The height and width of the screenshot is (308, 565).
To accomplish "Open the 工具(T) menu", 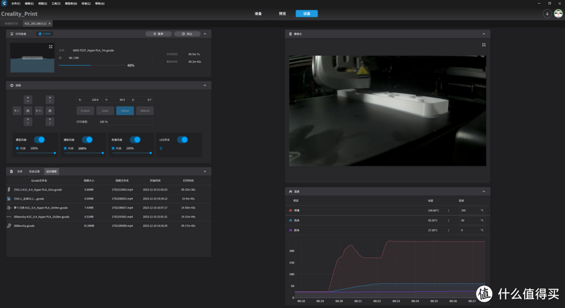I will click(56, 4).
